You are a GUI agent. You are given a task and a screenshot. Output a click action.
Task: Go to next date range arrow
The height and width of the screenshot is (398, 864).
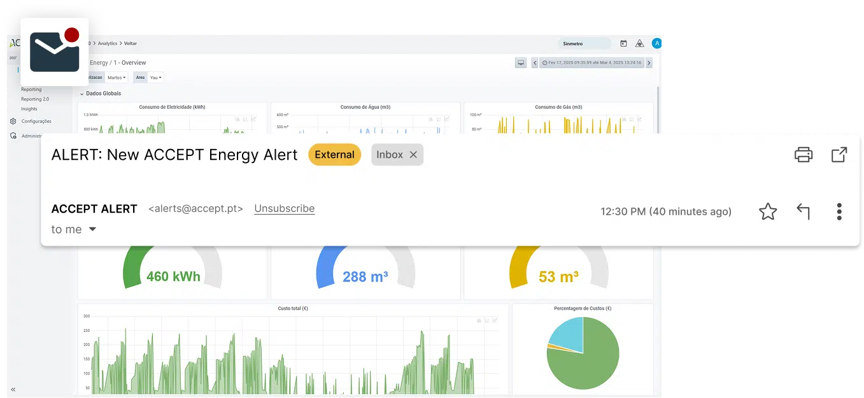coord(649,62)
